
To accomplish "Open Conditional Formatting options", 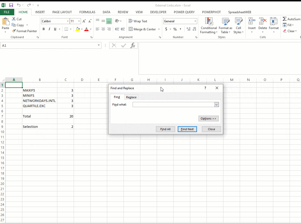I will [209, 25].
